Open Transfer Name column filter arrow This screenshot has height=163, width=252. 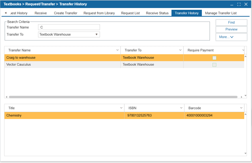(118, 50)
